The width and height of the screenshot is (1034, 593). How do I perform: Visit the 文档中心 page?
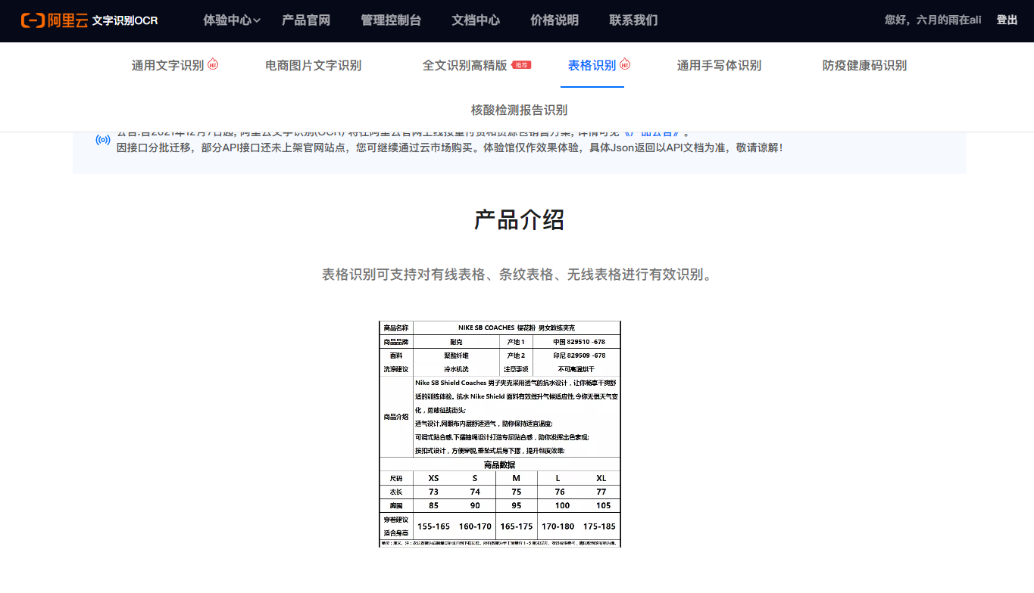click(x=476, y=20)
